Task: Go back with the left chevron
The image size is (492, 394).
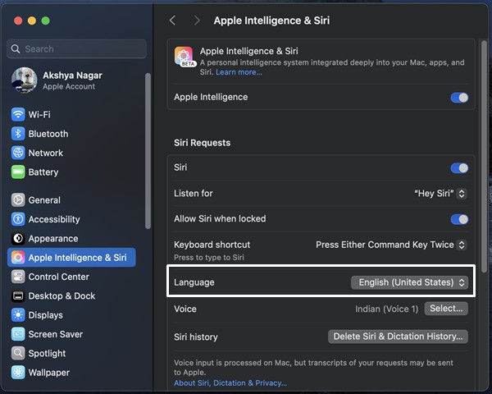Action: 172,21
